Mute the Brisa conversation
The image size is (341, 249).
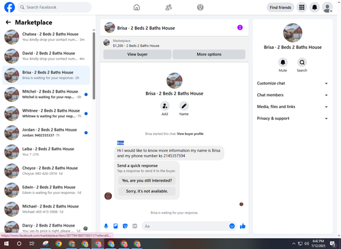tap(283, 62)
